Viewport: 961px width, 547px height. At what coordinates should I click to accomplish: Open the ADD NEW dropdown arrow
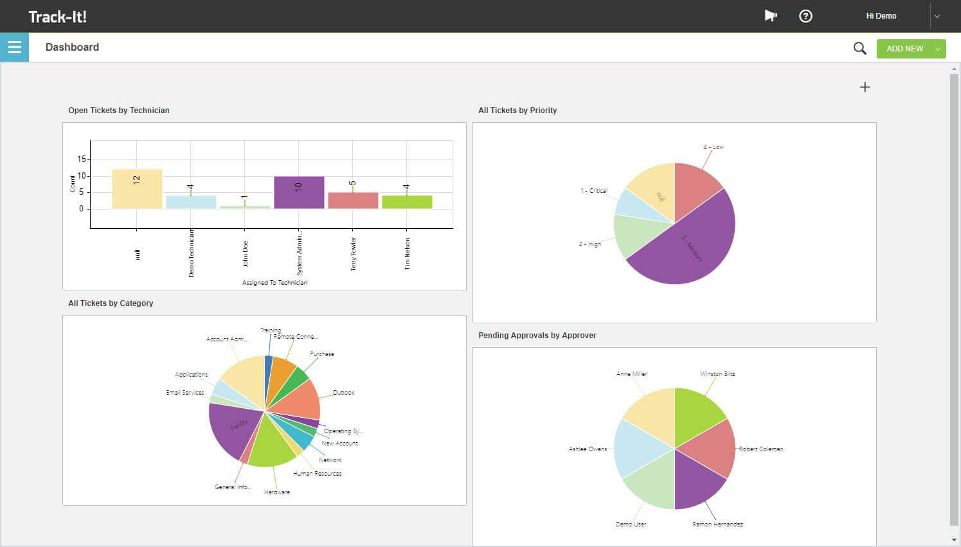point(939,49)
